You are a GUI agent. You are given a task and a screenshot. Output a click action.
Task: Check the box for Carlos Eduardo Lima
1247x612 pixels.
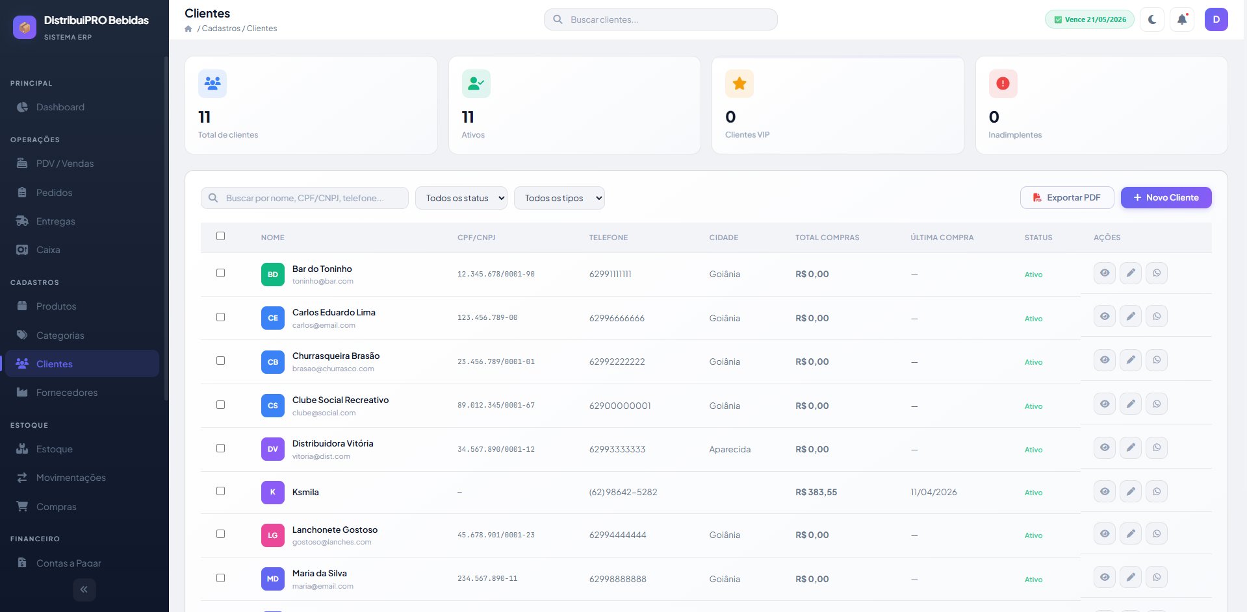(x=221, y=317)
